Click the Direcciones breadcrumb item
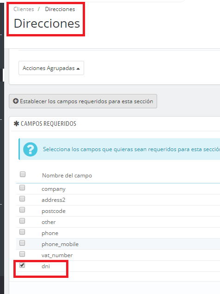Viewport: 220px width, 294px height. [x=60, y=9]
